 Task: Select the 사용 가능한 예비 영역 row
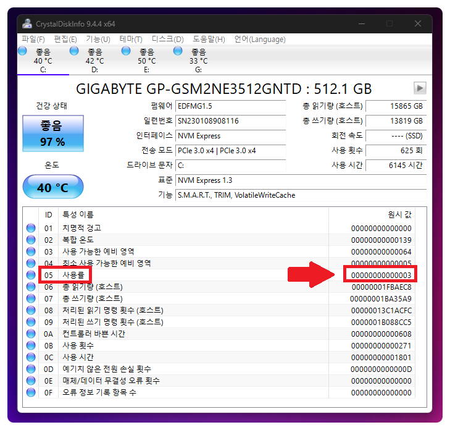219,251
